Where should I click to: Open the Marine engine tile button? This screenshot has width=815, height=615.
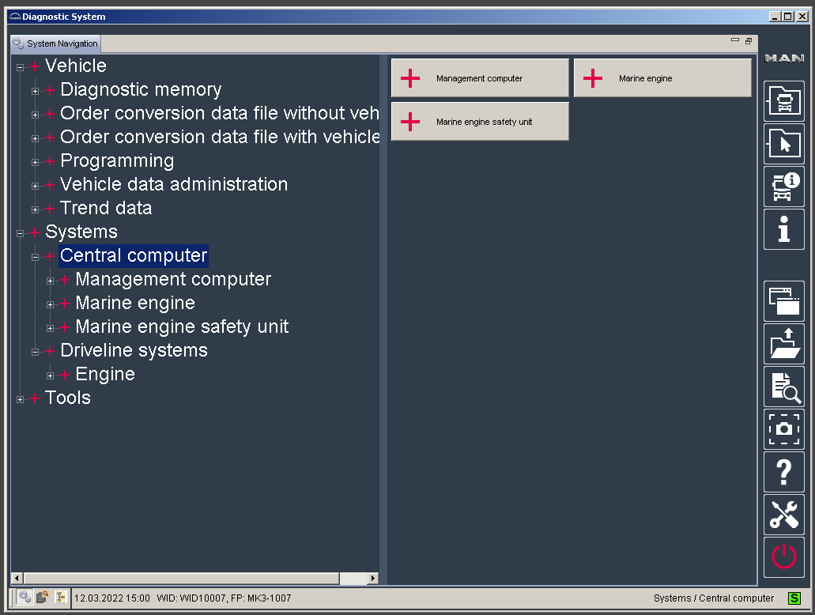[662, 78]
